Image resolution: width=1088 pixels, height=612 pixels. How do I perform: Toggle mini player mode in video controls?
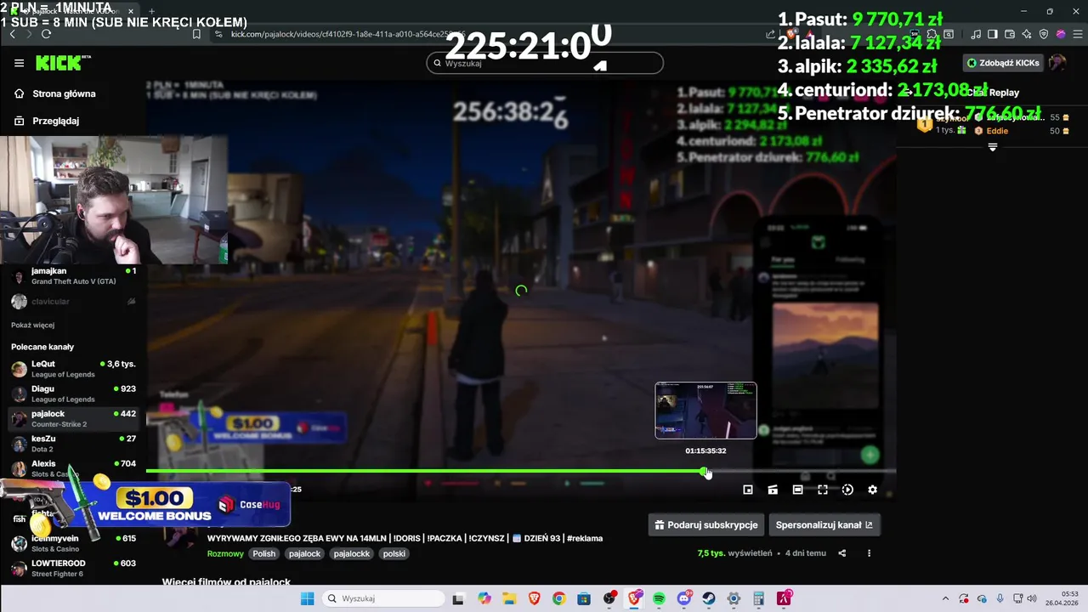(748, 490)
